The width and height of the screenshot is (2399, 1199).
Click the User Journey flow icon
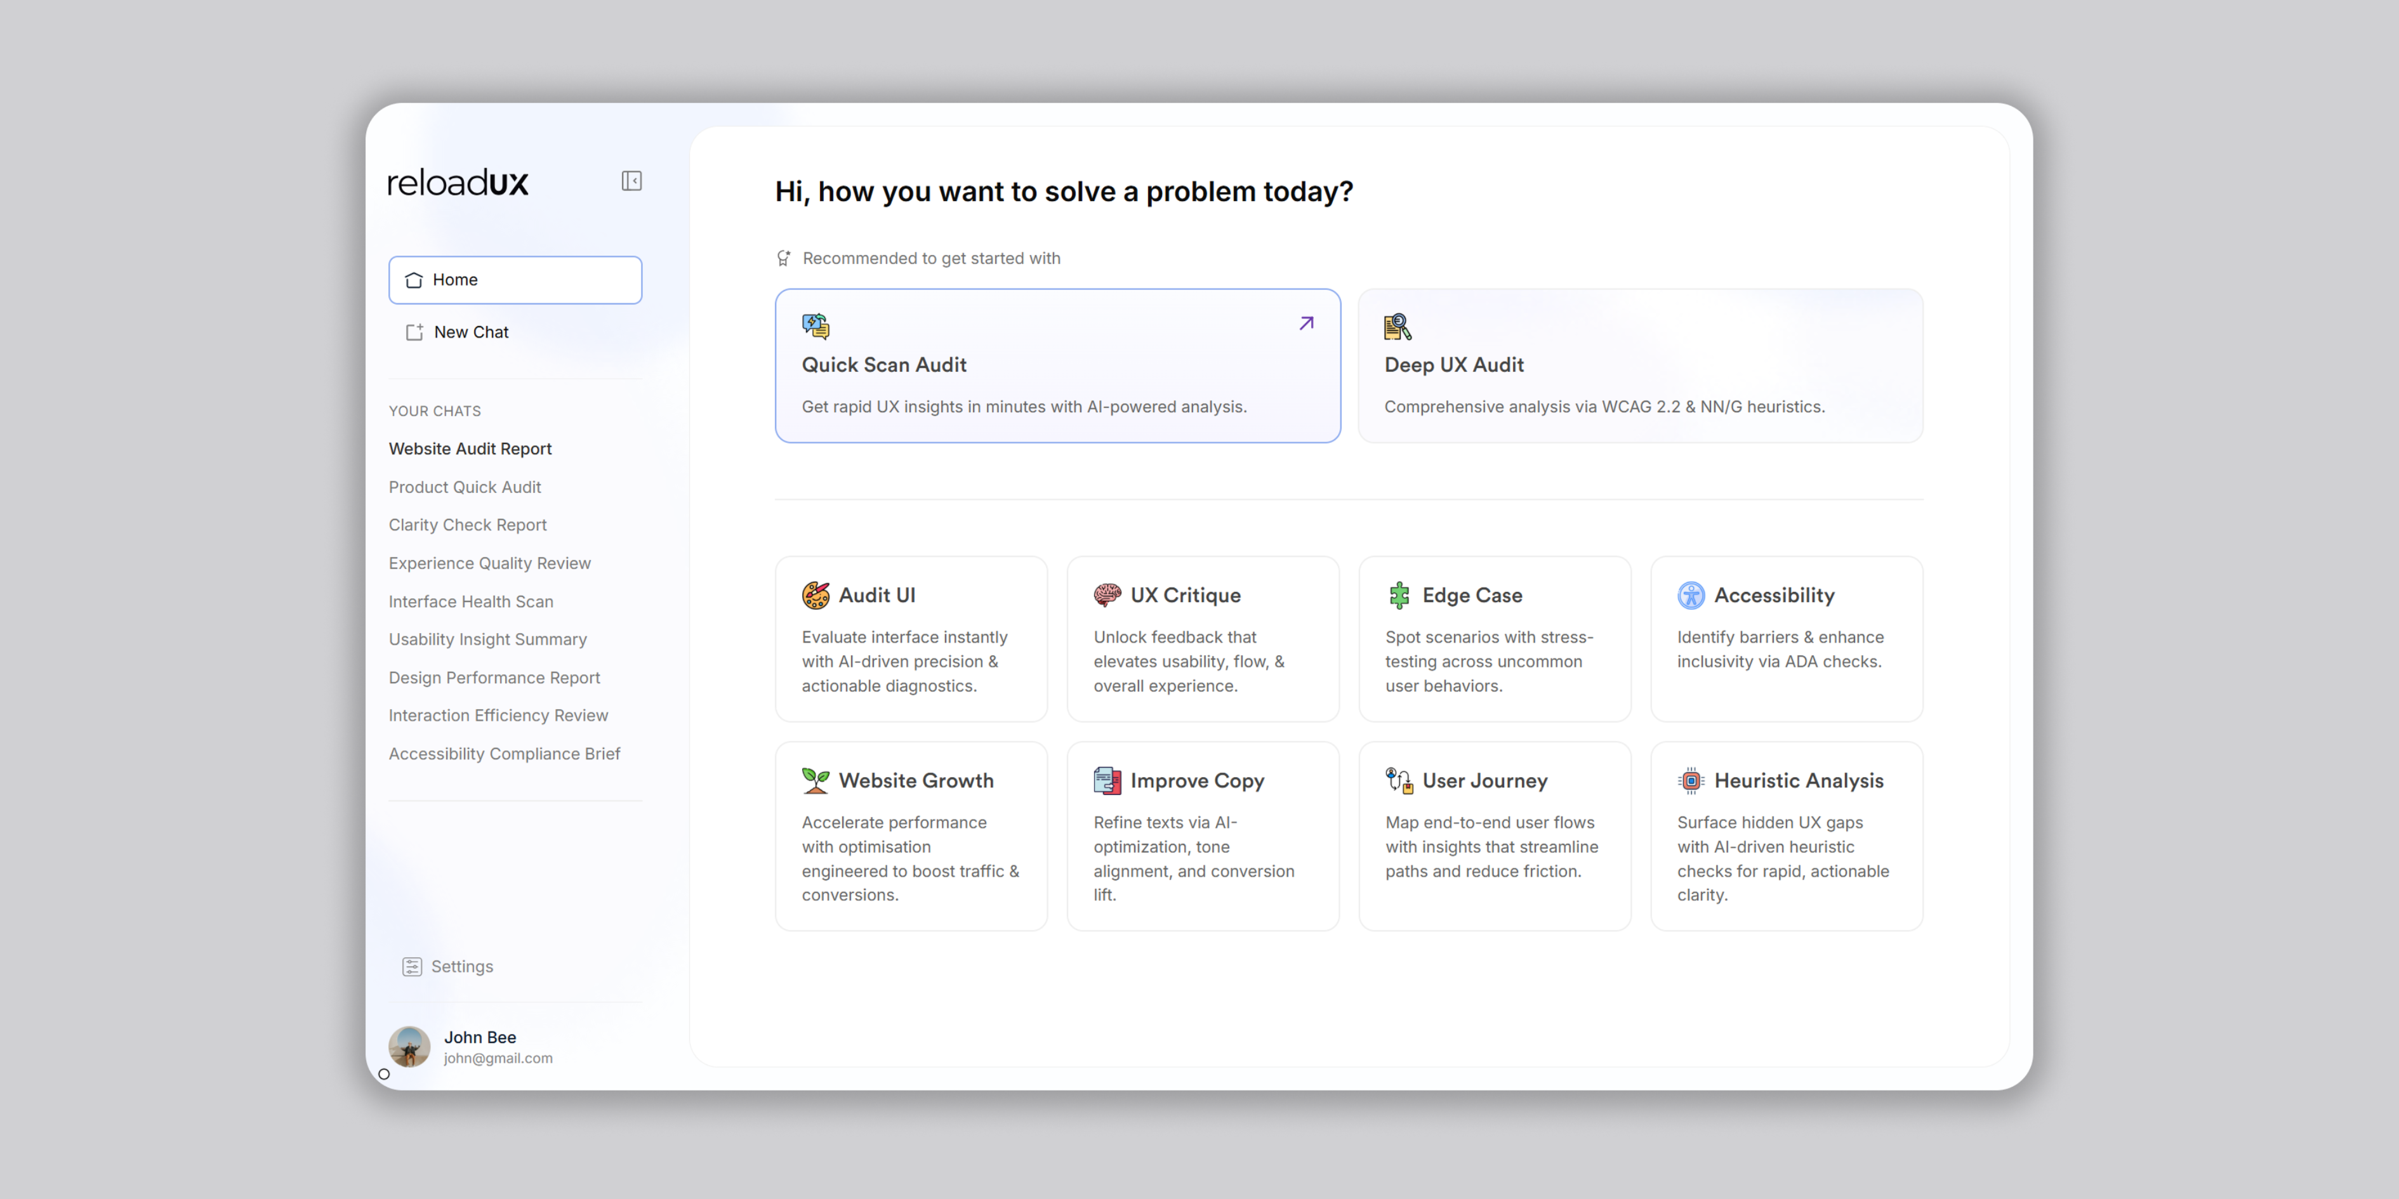point(1399,780)
